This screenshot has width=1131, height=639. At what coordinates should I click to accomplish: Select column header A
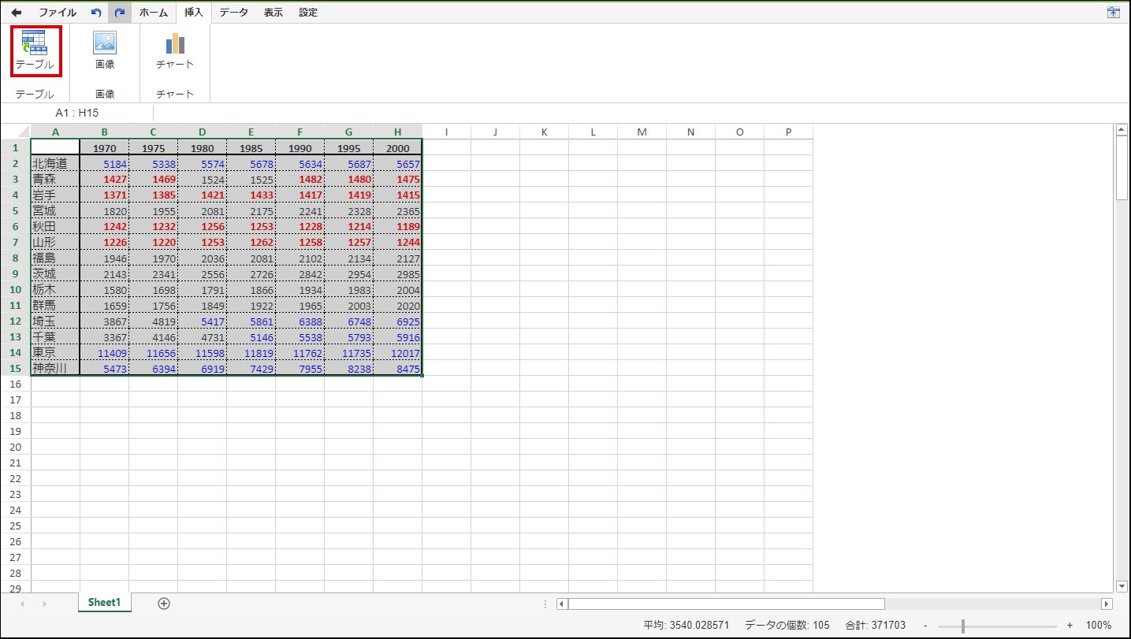(55, 132)
